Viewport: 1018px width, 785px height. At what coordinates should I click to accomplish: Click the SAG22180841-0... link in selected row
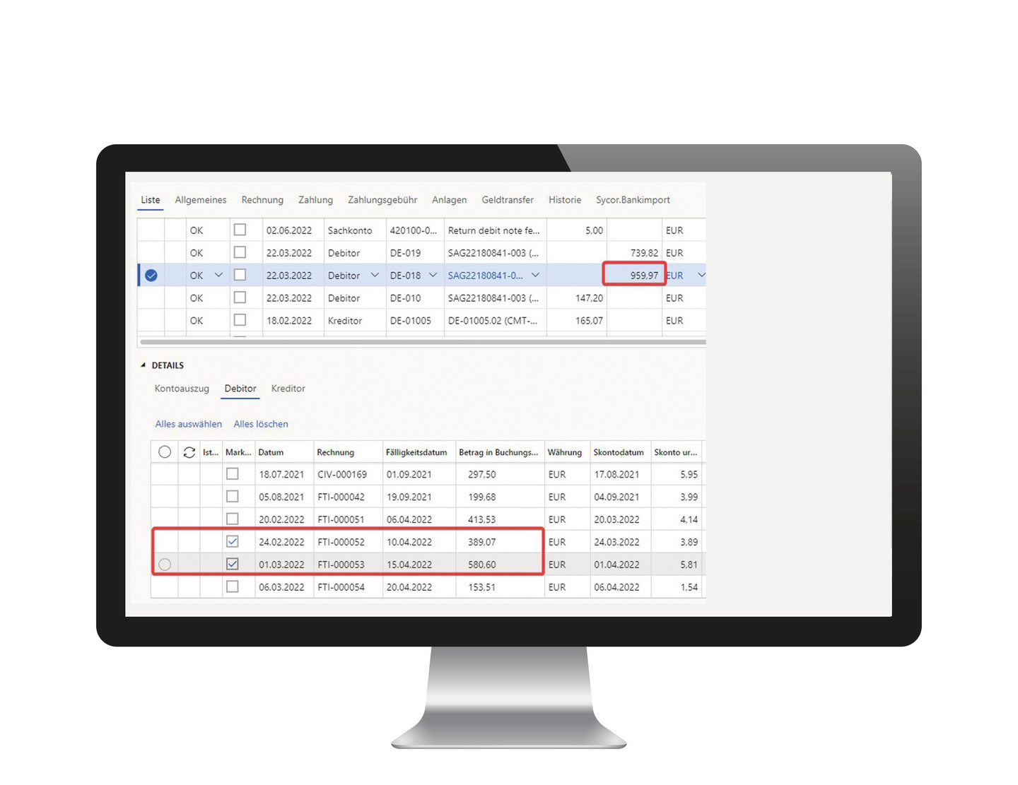(x=485, y=276)
